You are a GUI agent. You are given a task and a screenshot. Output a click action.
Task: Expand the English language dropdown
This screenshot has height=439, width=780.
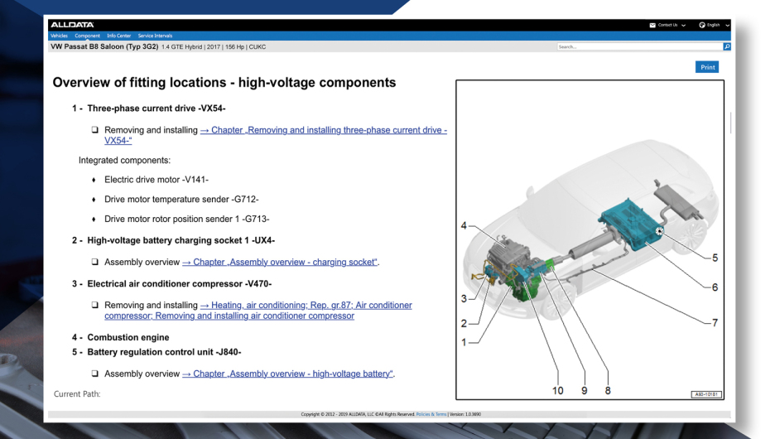click(727, 25)
